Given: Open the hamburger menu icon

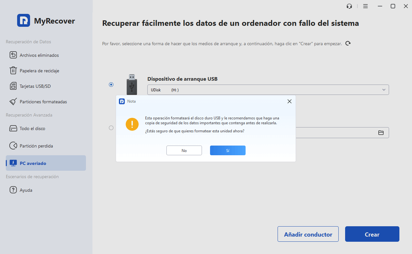Looking at the screenshot, I should (x=365, y=6).
